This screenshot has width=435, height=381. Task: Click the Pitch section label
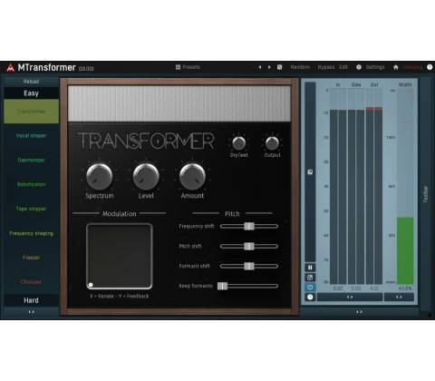tap(232, 214)
